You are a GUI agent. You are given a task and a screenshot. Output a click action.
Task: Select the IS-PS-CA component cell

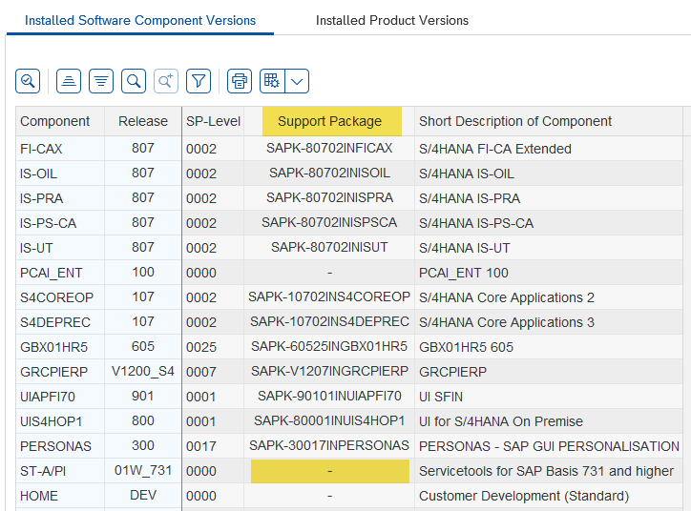[60, 223]
